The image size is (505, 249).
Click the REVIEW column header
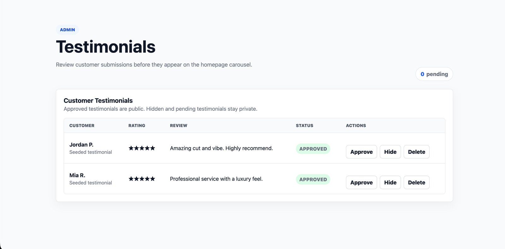pos(179,126)
